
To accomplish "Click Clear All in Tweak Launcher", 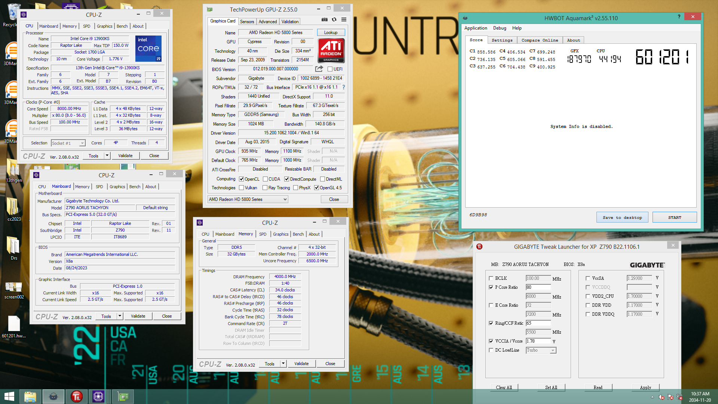I will coord(504,388).
